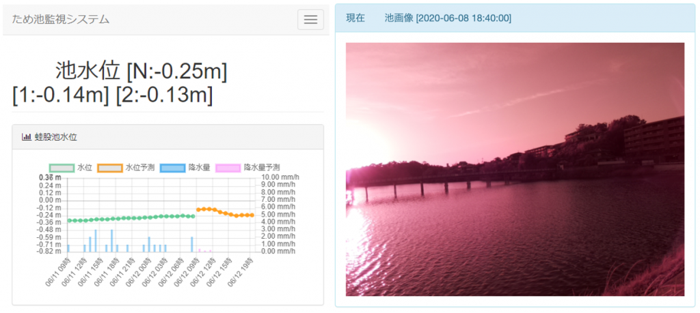Click the first green water level data point
This screenshot has height=313, width=700.
(68, 220)
